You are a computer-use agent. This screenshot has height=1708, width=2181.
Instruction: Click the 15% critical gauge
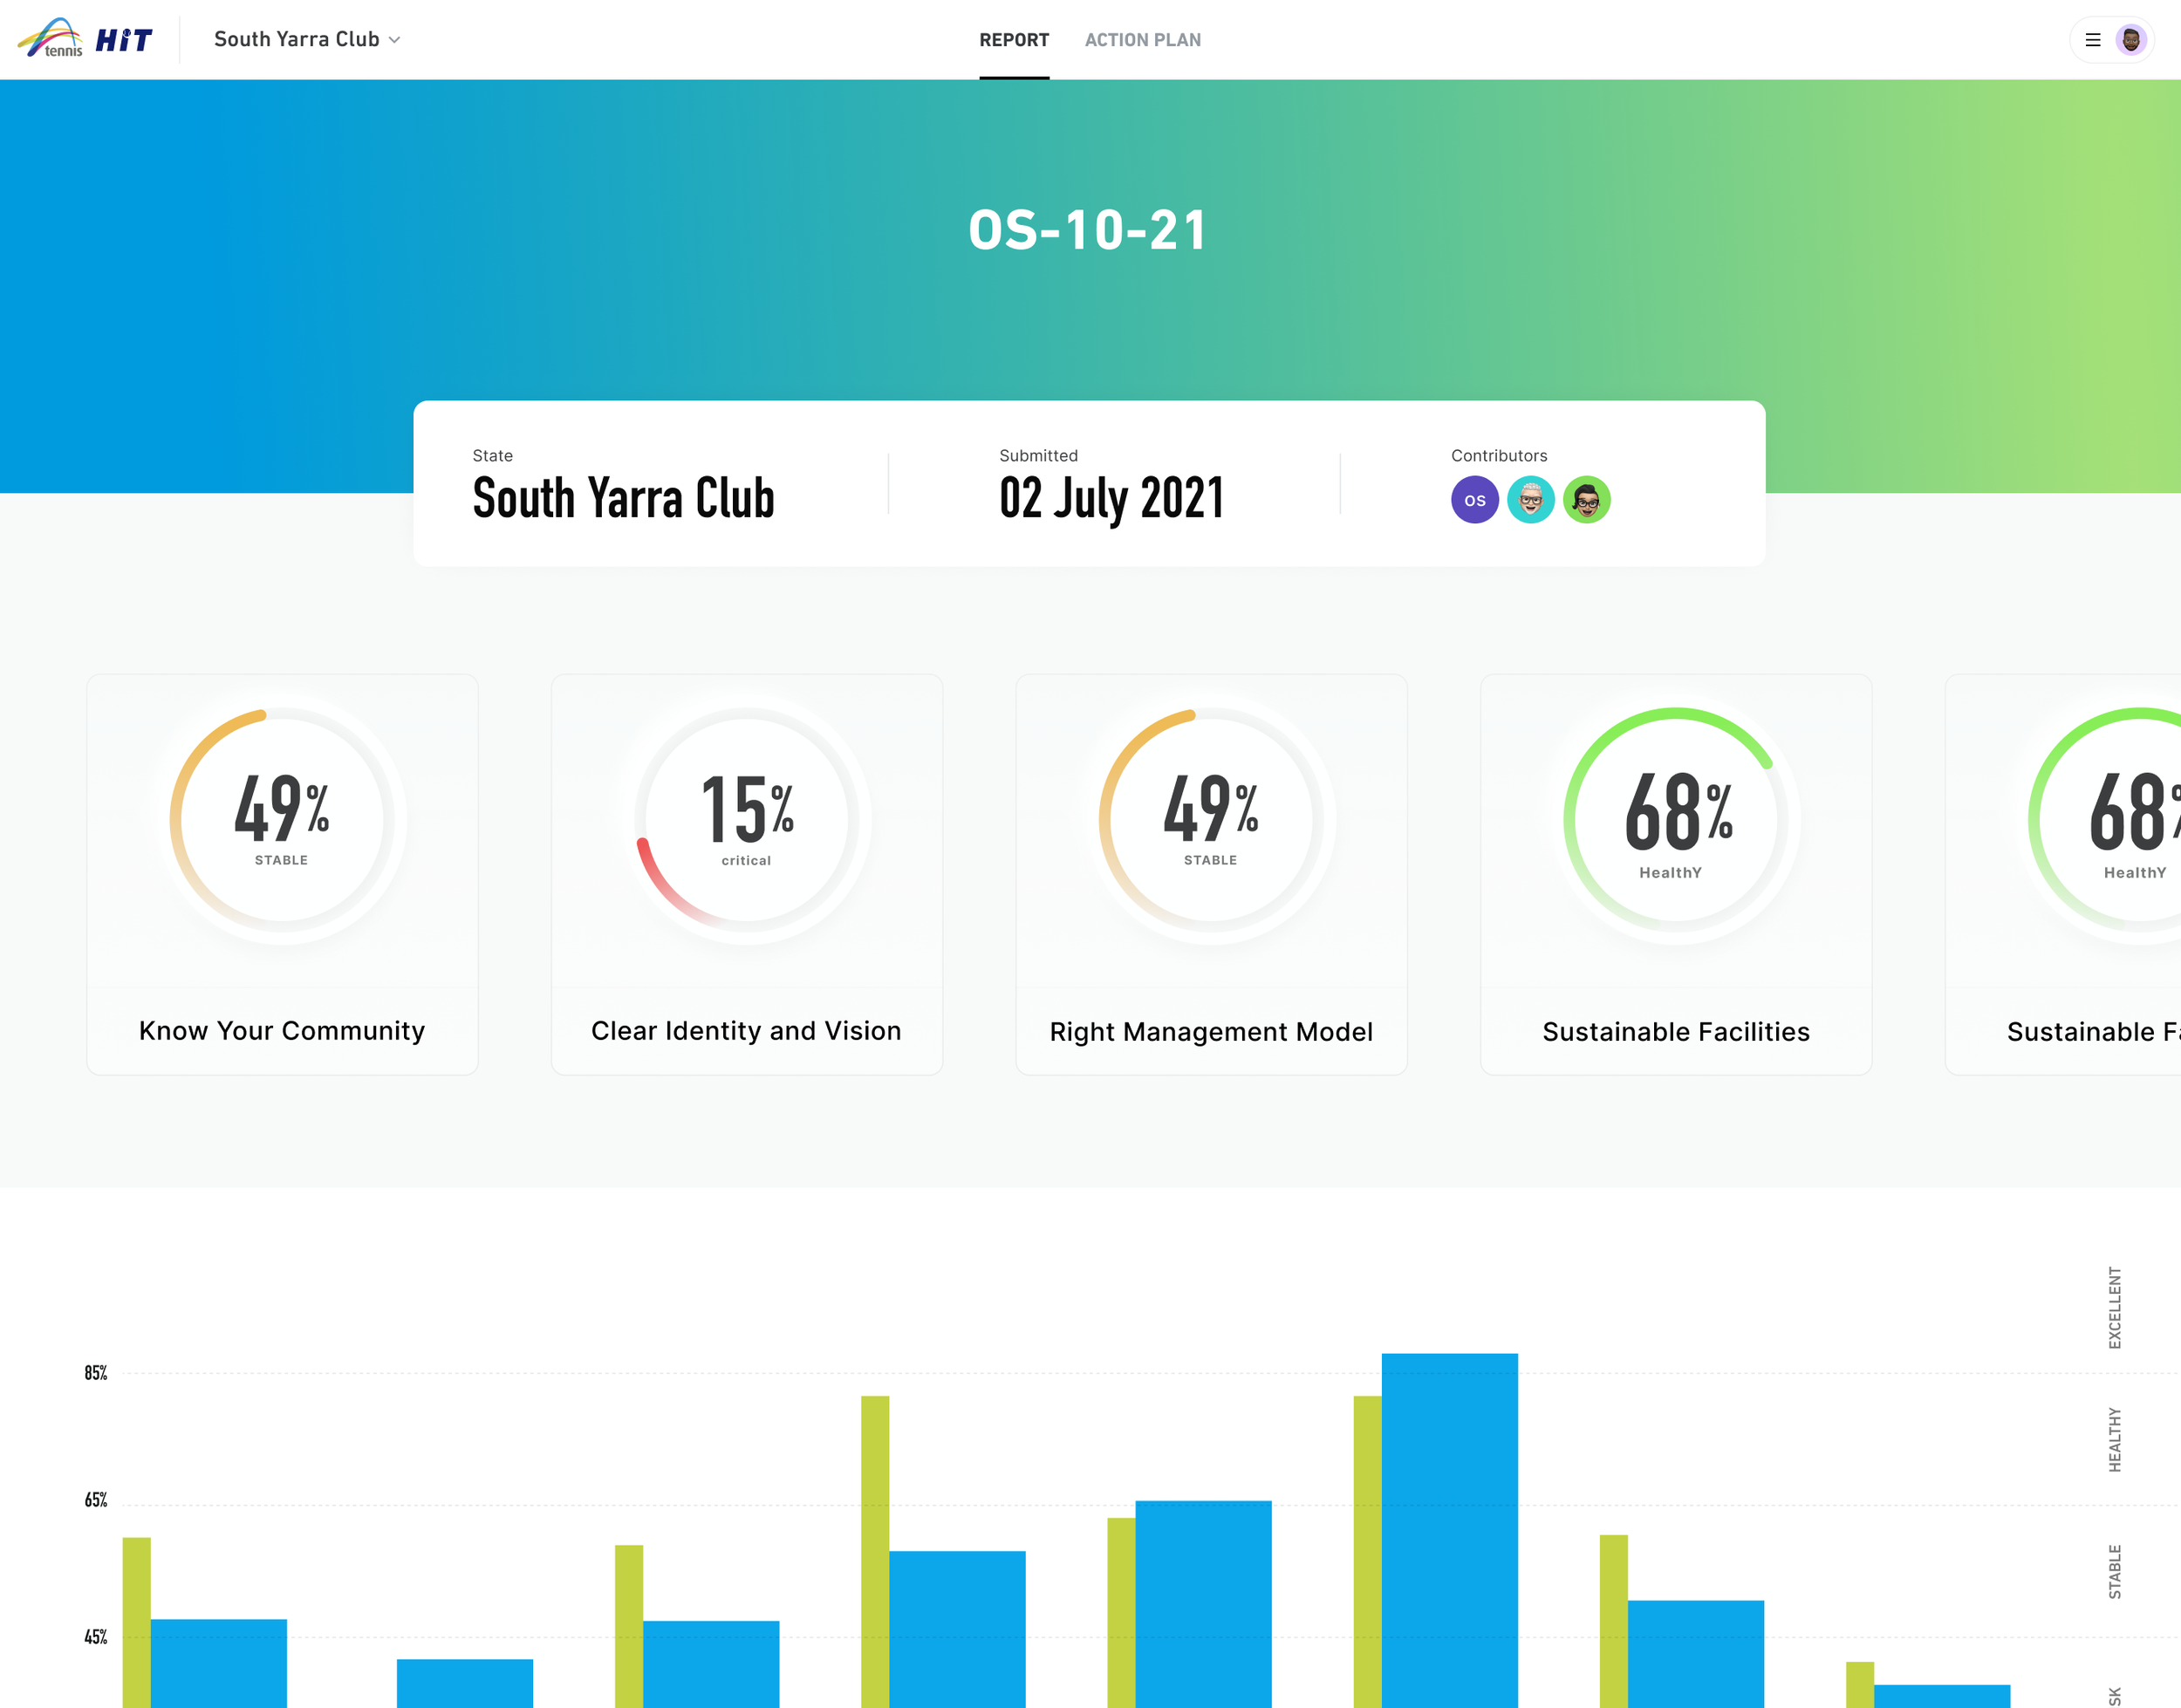[x=746, y=819]
